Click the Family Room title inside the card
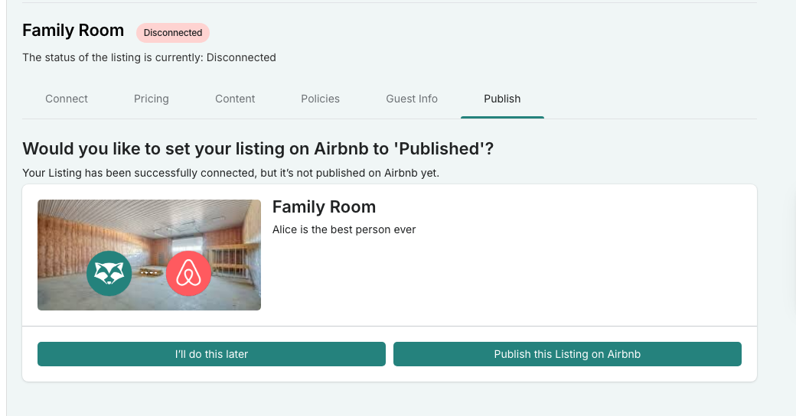 [x=324, y=206]
